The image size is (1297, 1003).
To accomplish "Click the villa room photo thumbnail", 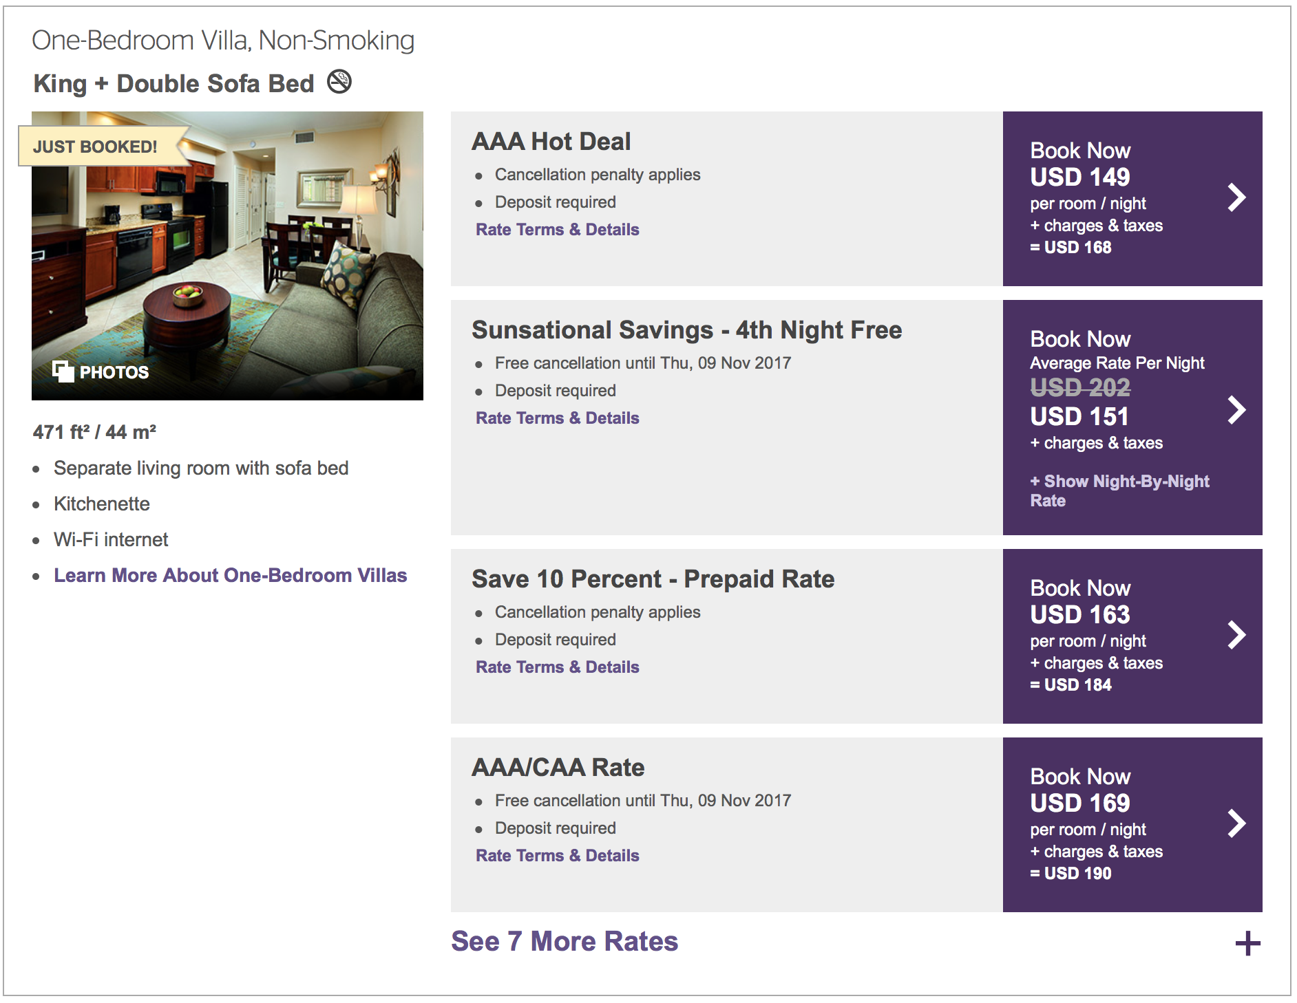I will pyautogui.click(x=227, y=256).
